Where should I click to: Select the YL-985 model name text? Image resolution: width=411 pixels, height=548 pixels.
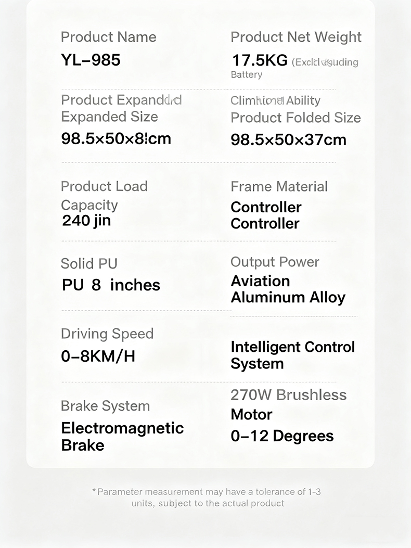click(x=91, y=60)
